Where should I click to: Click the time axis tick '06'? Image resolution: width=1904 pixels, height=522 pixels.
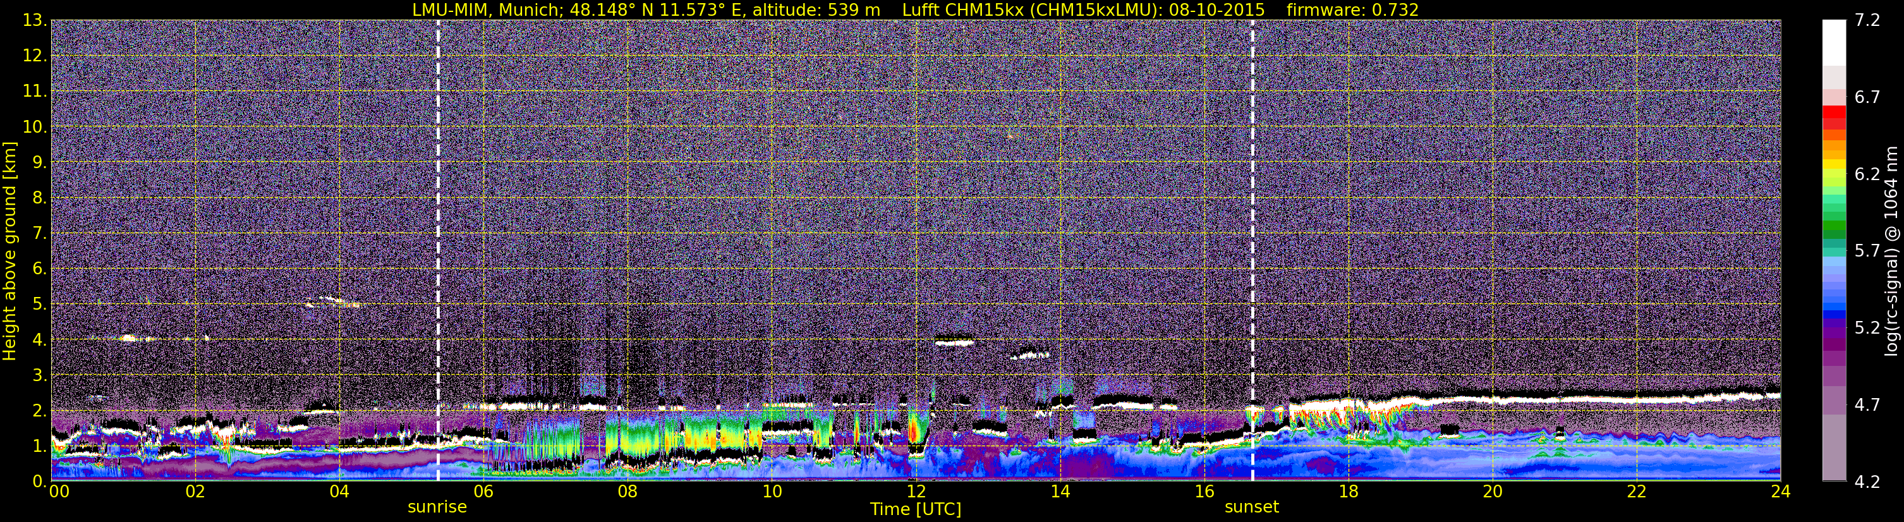click(x=483, y=492)
